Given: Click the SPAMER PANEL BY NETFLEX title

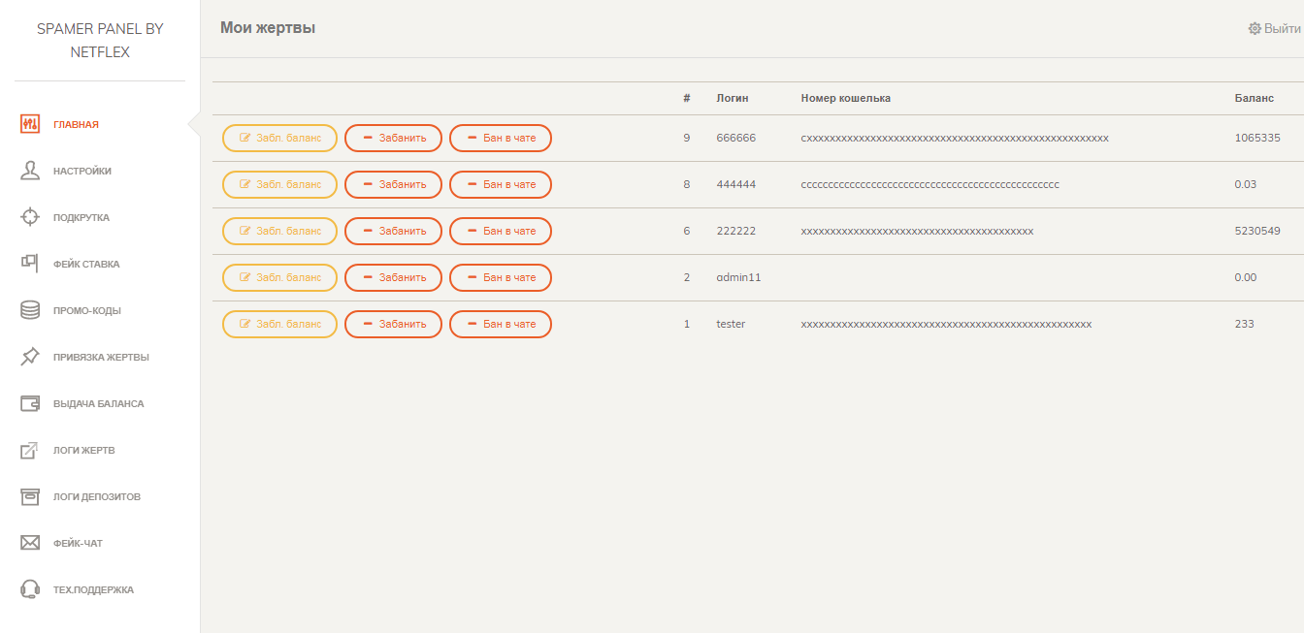Looking at the screenshot, I should (100, 41).
